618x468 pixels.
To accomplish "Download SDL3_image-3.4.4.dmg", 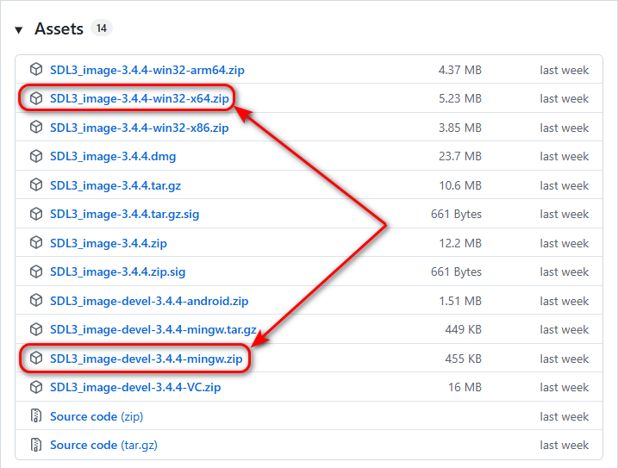I will (x=113, y=157).
